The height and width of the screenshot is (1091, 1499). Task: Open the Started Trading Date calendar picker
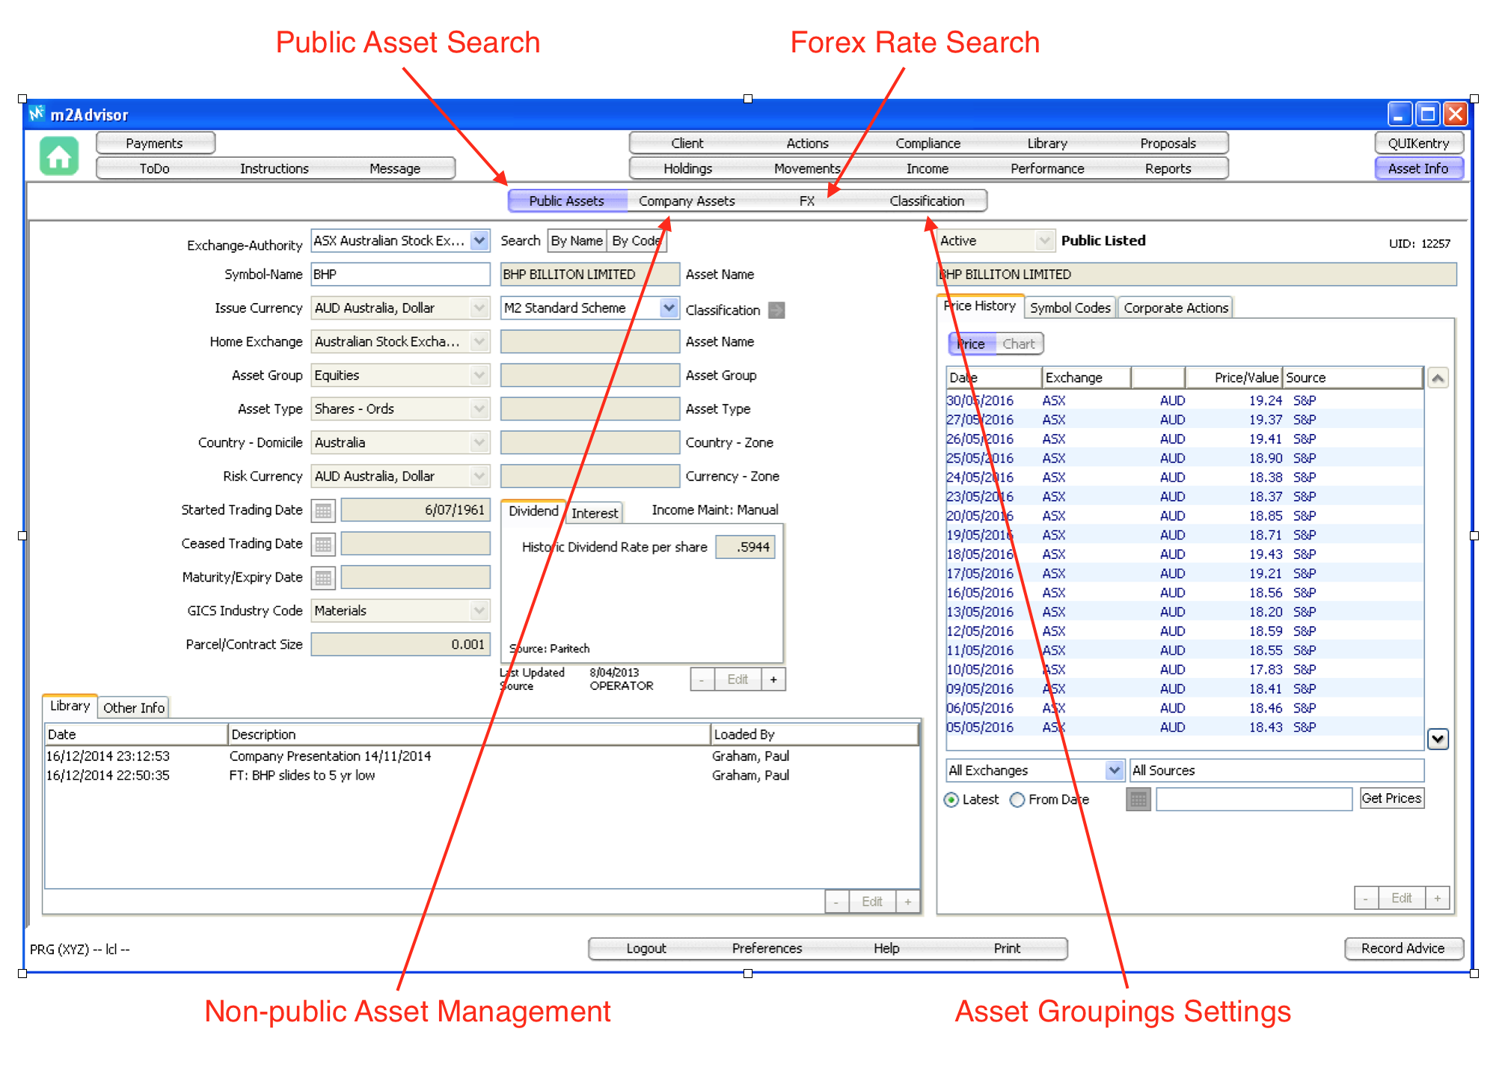coord(323,510)
